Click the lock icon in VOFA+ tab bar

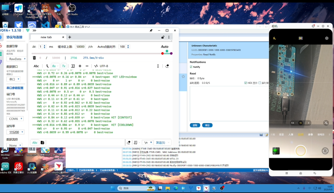163,37
